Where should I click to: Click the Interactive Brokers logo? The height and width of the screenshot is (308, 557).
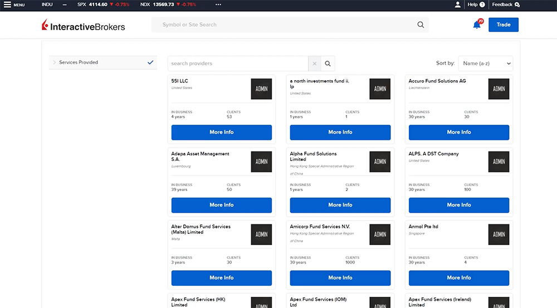84,26
